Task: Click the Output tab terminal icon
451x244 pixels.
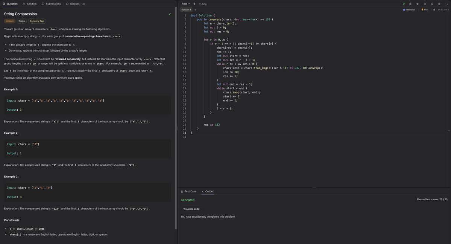Action: point(202,191)
